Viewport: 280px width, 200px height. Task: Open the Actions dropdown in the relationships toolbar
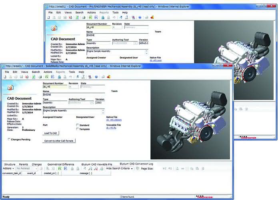click(8, 168)
